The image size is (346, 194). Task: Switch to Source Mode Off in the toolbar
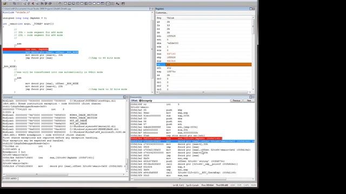coord(112,4)
